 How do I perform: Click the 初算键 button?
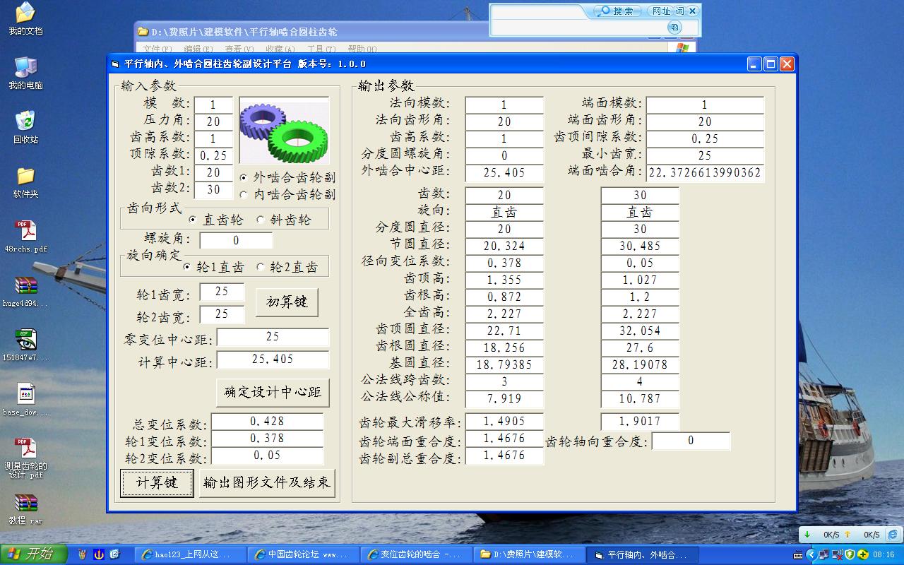pyautogui.click(x=287, y=302)
